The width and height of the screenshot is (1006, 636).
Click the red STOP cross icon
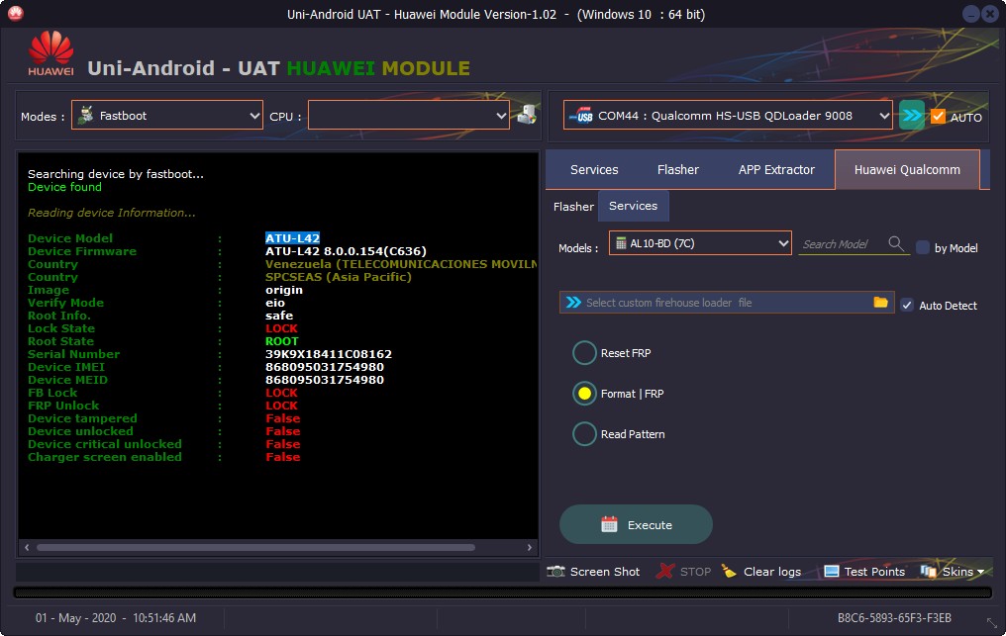[665, 571]
